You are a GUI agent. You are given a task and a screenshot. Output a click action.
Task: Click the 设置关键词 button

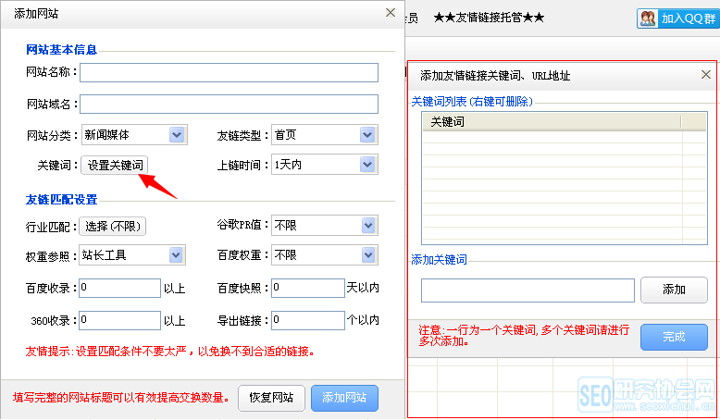[x=115, y=166]
